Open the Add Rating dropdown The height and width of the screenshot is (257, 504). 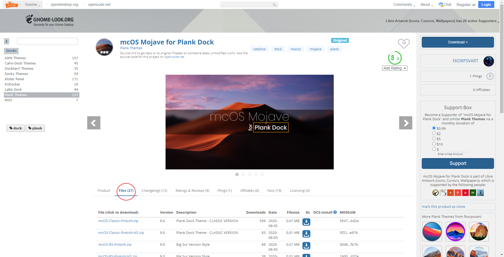coord(395,68)
